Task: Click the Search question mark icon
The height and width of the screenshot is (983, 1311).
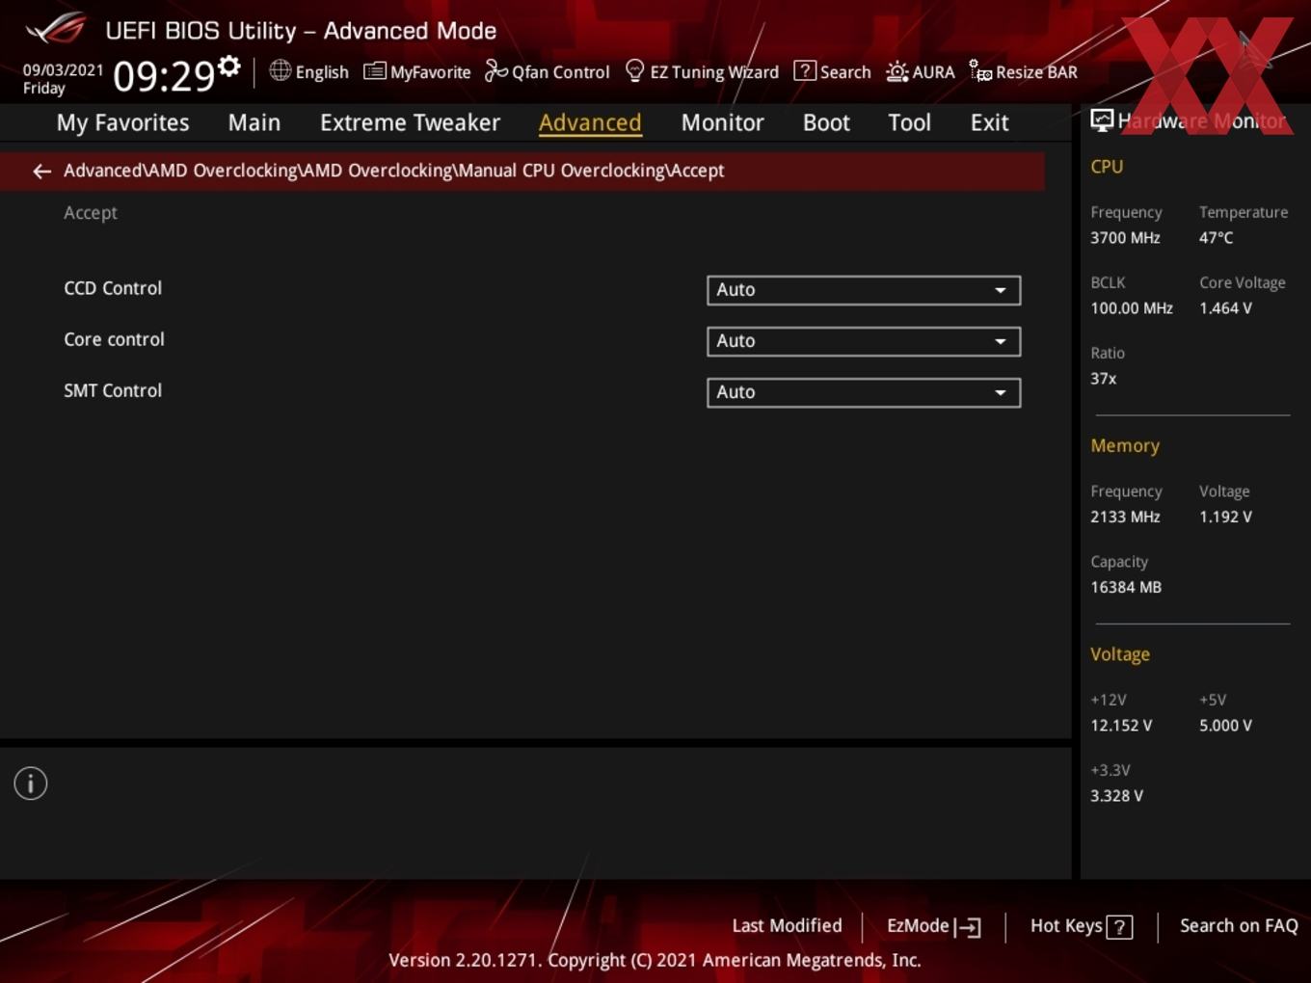Action: [x=804, y=70]
